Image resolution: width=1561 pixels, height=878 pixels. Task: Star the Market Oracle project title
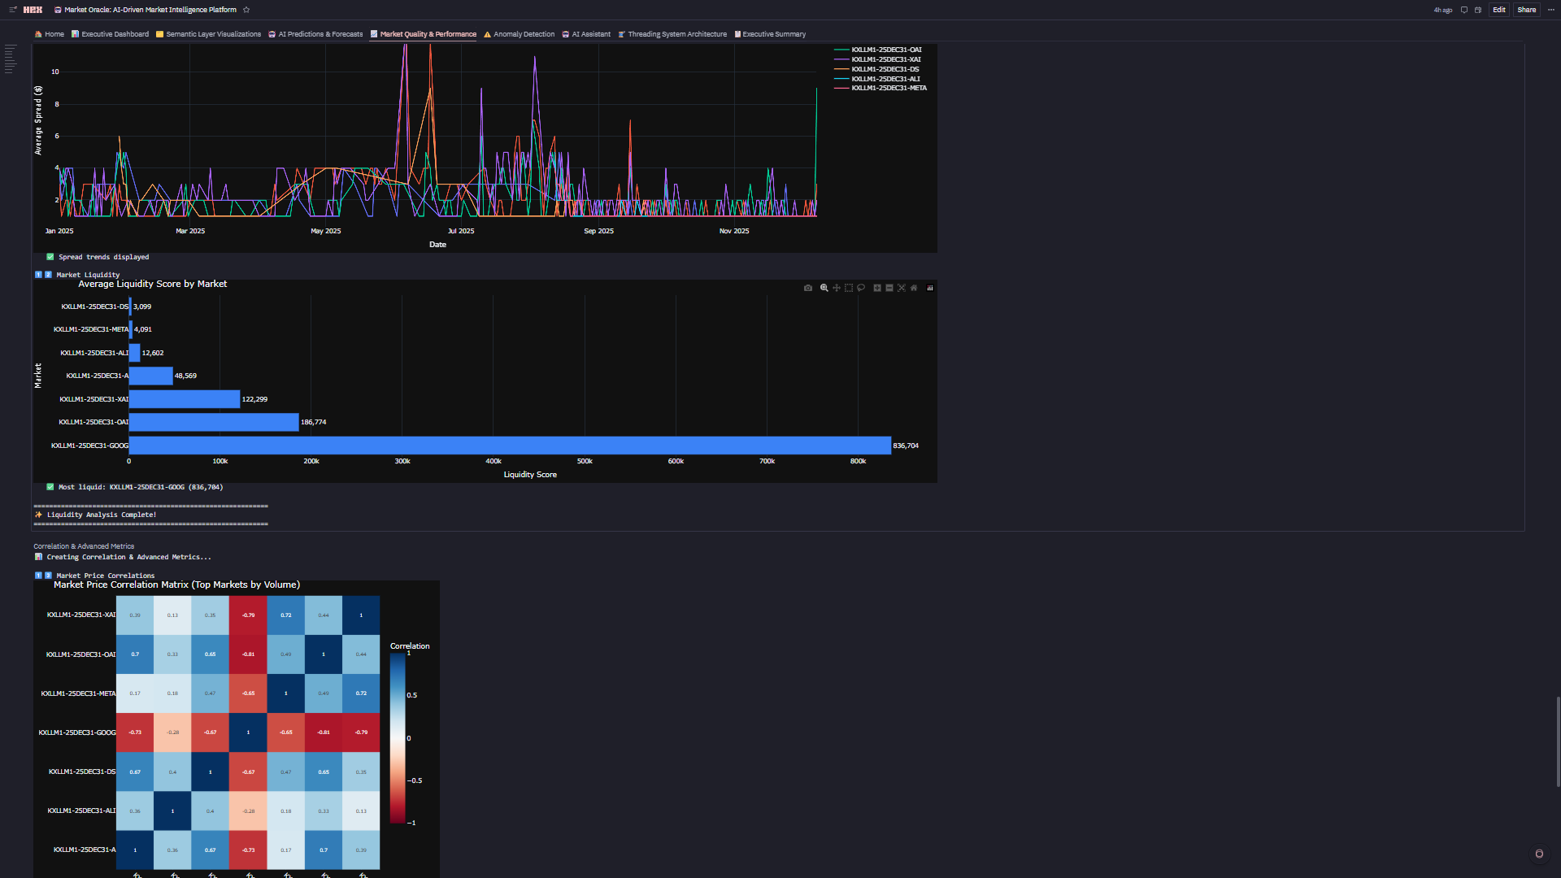coord(246,10)
